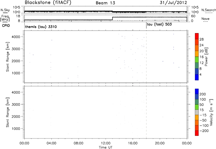216x149 pixels.
Task: Click the 'themis (tau) 3310' CPID text
Action: (x=41, y=27)
